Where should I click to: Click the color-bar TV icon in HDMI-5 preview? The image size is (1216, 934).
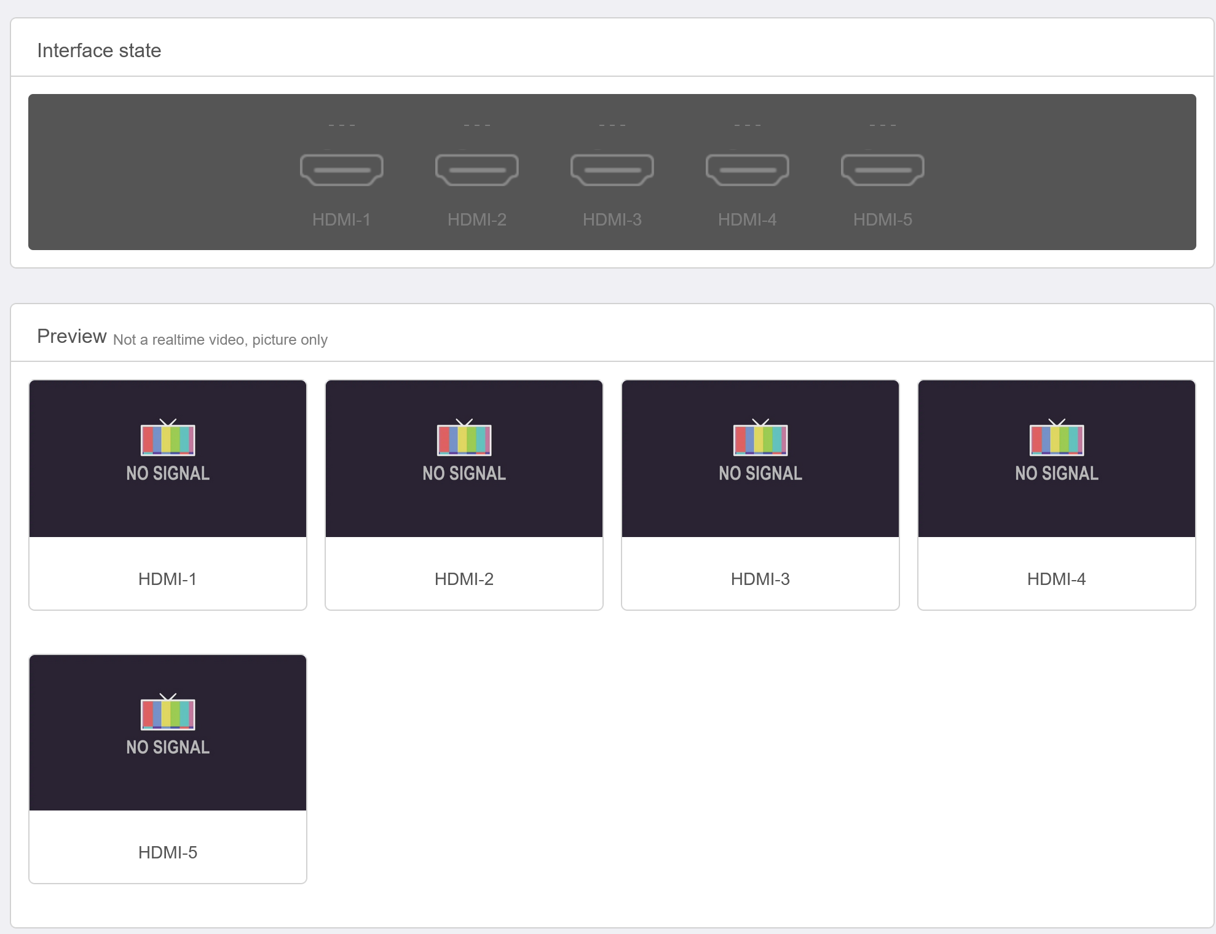pos(168,713)
